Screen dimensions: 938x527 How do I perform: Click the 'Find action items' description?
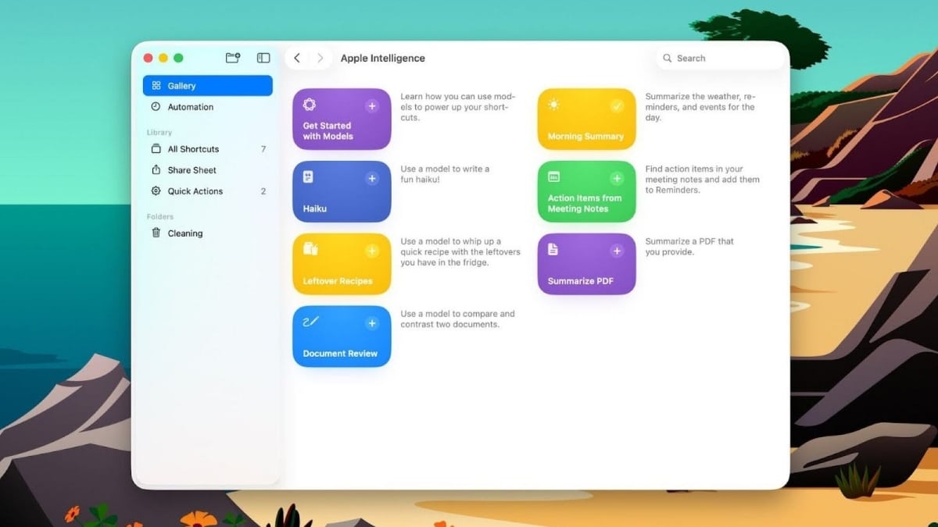click(703, 180)
